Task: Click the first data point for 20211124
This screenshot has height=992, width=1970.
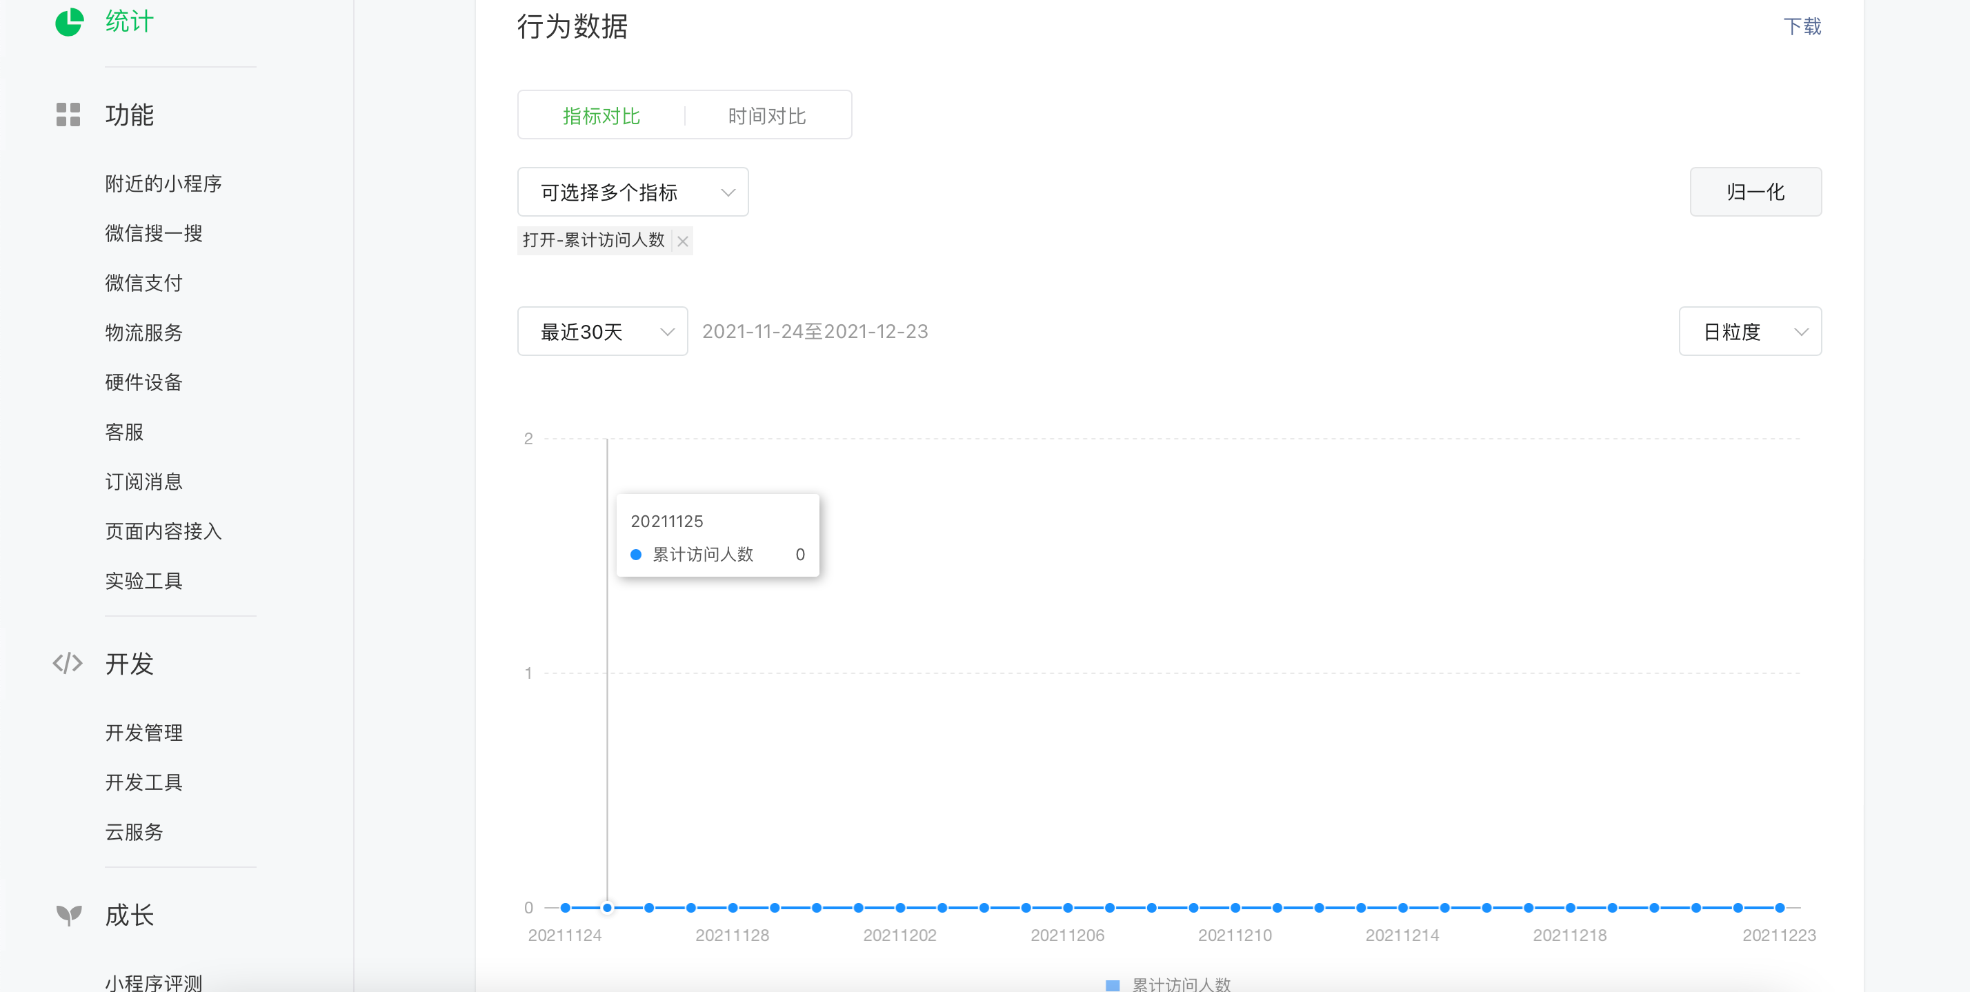Action: [x=565, y=908]
